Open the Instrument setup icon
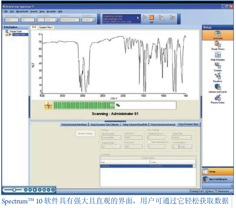236x208 pixels. (218, 34)
